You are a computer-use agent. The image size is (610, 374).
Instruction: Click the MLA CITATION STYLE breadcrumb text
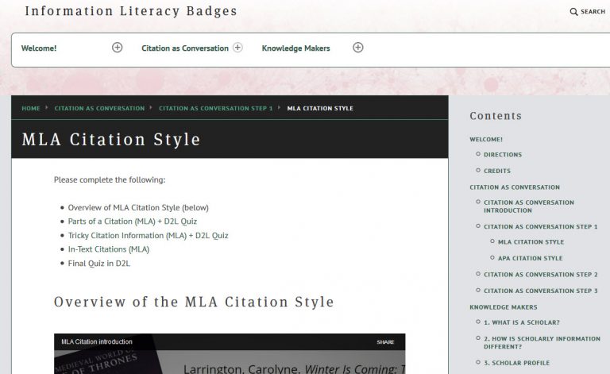pos(320,109)
